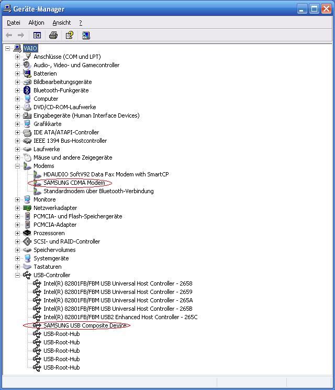This screenshot has height=390, width=335.
Task: Select USB Universal Host Controller - 2659
Action: (x=118, y=292)
